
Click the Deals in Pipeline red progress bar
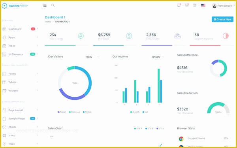[205, 45]
